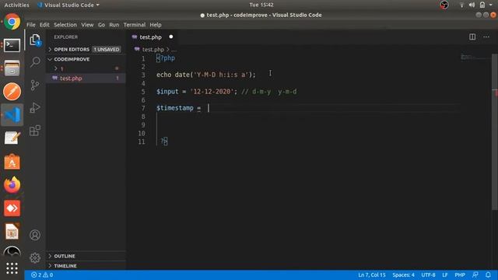498x280 pixels.
Task: Open the Visual Studio Code app menu dropdown
Action: (x=68, y=5)
